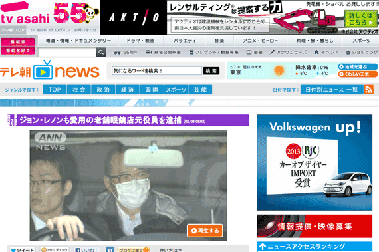Click the green 詳しくはこちら button
Viewport: 379px width, 252px height.
pyautogui.click(x=361, y=19)
